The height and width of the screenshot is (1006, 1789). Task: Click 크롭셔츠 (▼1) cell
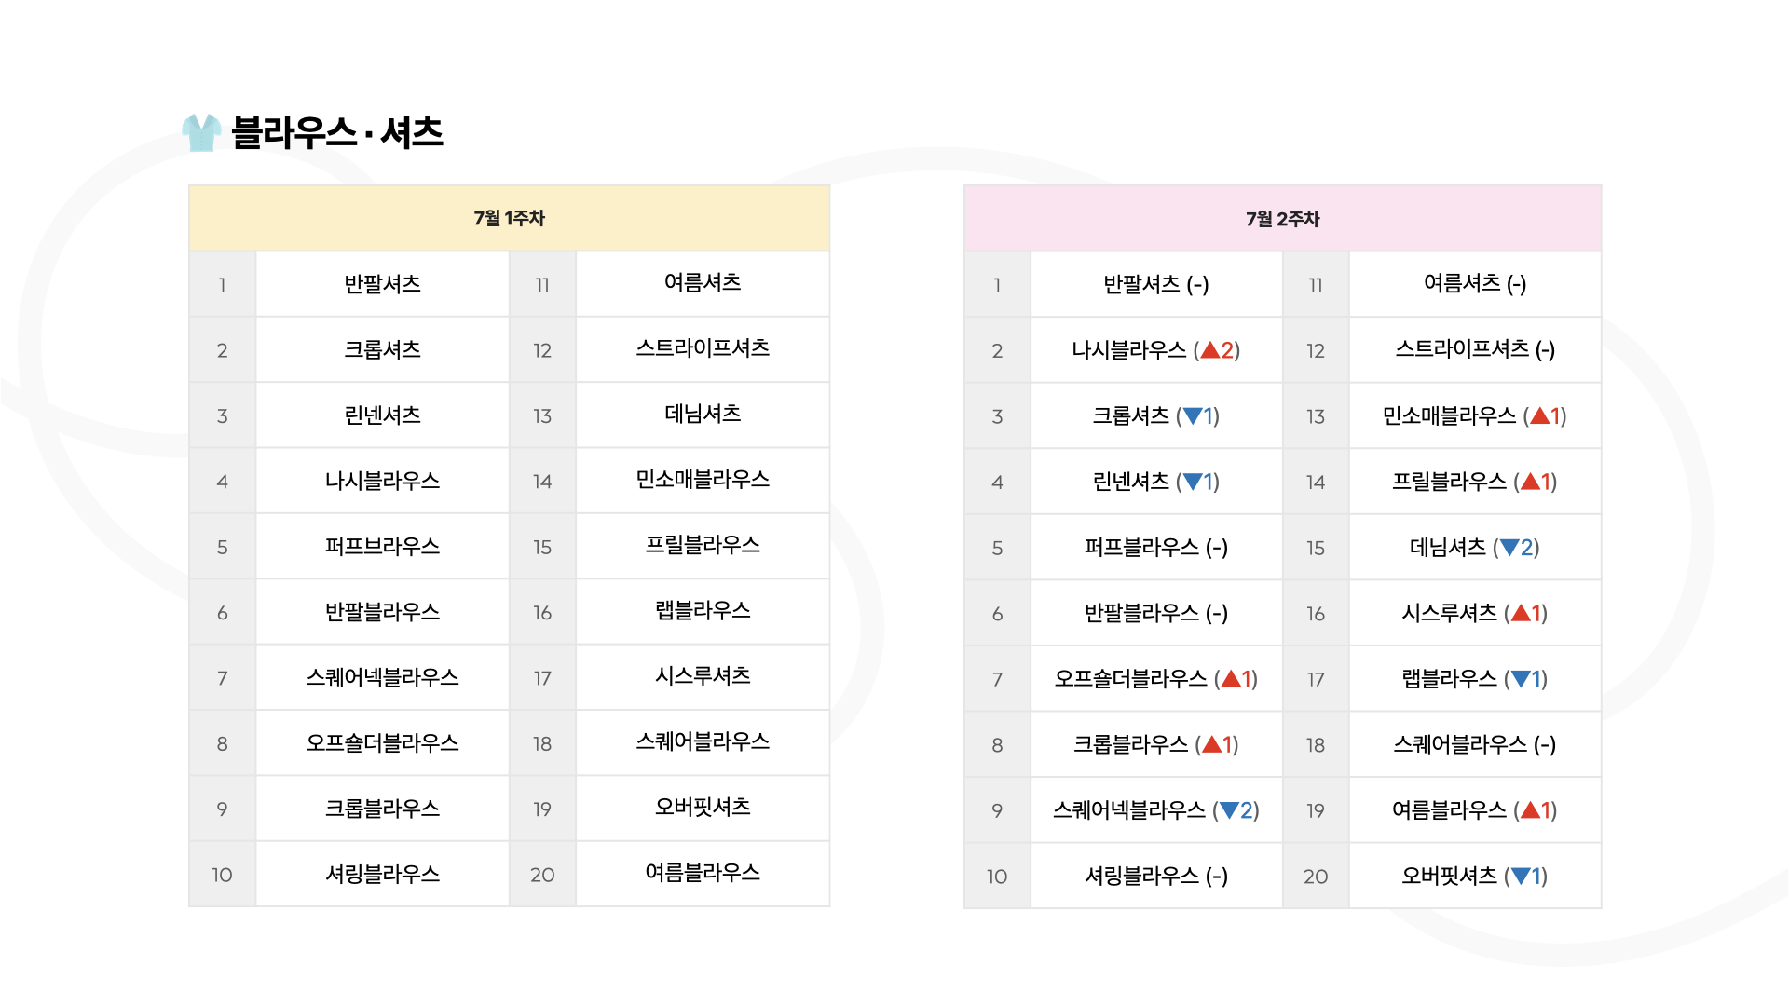(1156, 415)
